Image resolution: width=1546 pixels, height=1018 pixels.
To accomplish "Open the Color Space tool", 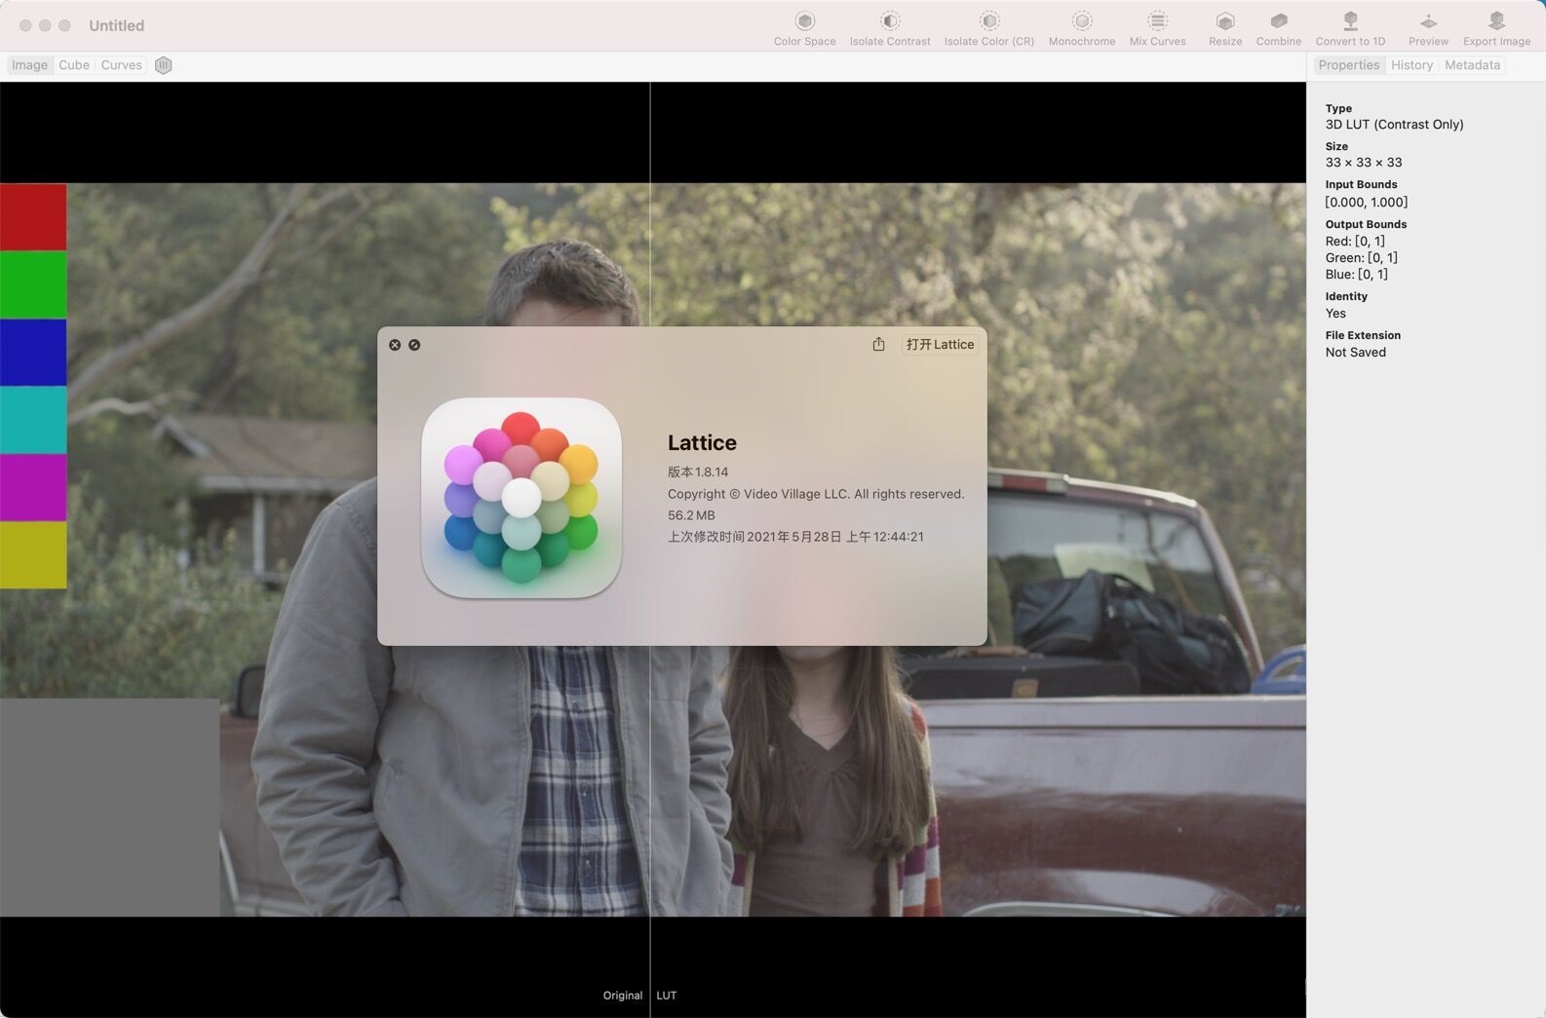I will tap(804, 28).
